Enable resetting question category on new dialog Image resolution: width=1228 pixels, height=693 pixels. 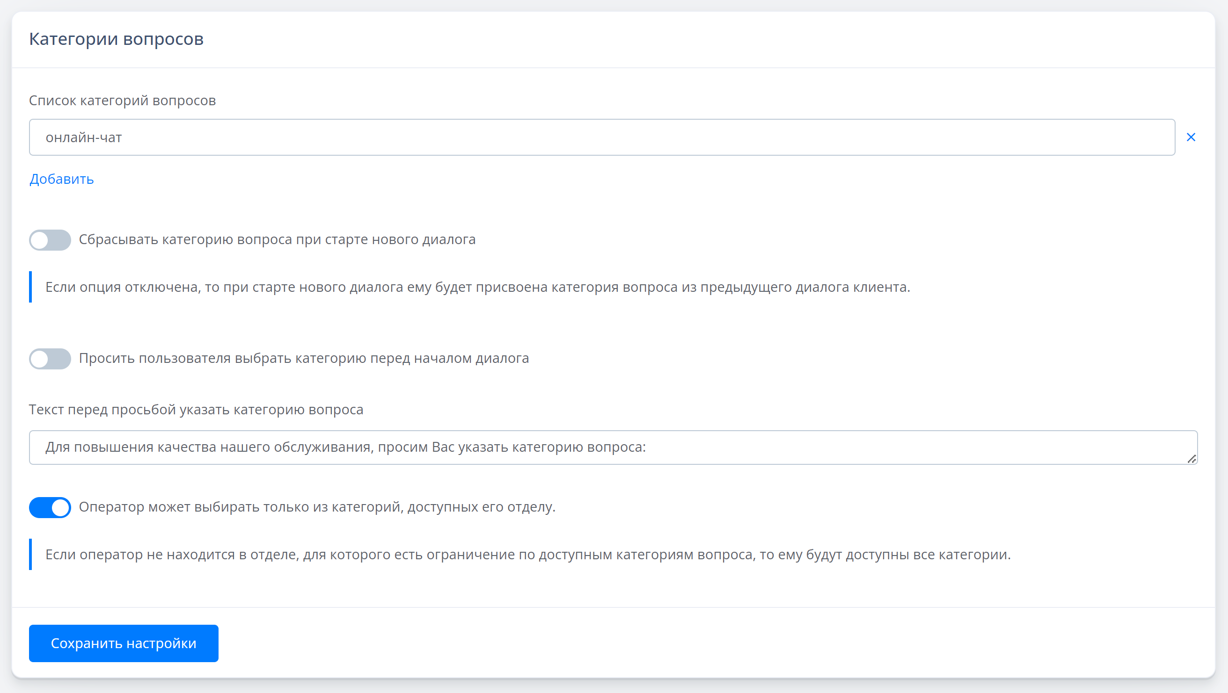(50, 240)
